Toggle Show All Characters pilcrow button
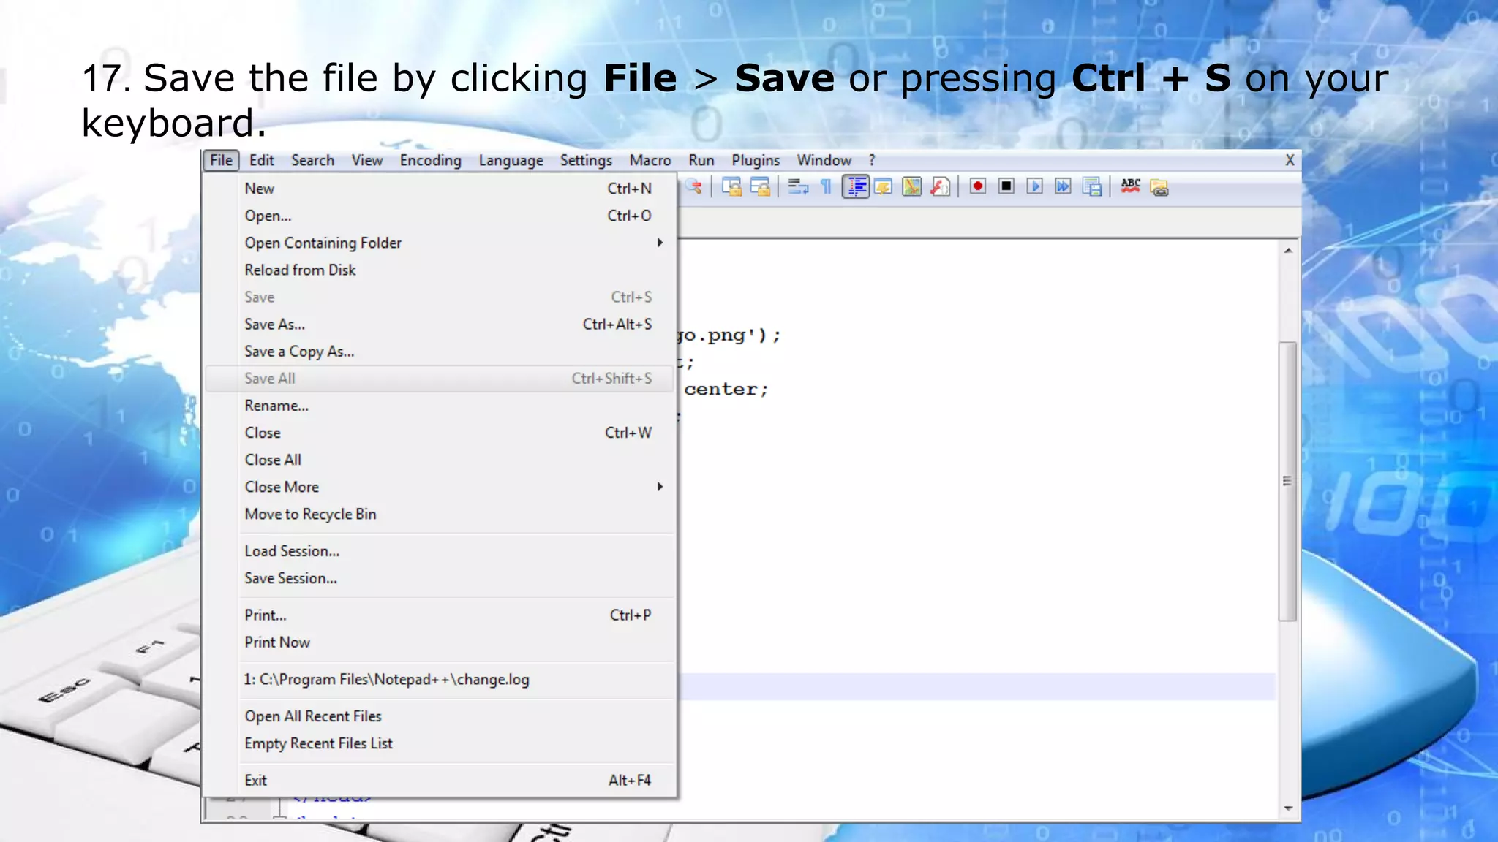The width and height of the screenshot is (1498, 842). pyautogui.click(x=827, y=187)
